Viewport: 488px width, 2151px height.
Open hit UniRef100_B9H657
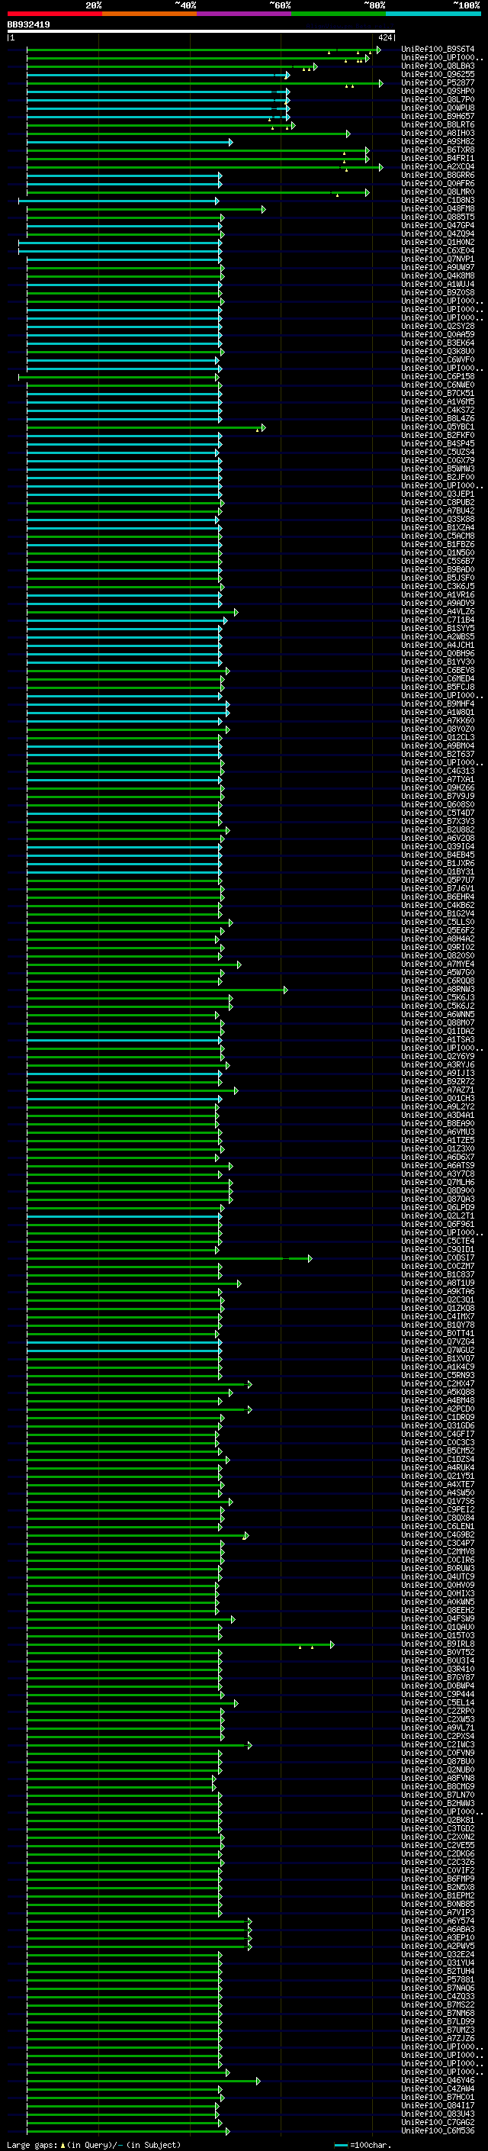tap(438, 116)
